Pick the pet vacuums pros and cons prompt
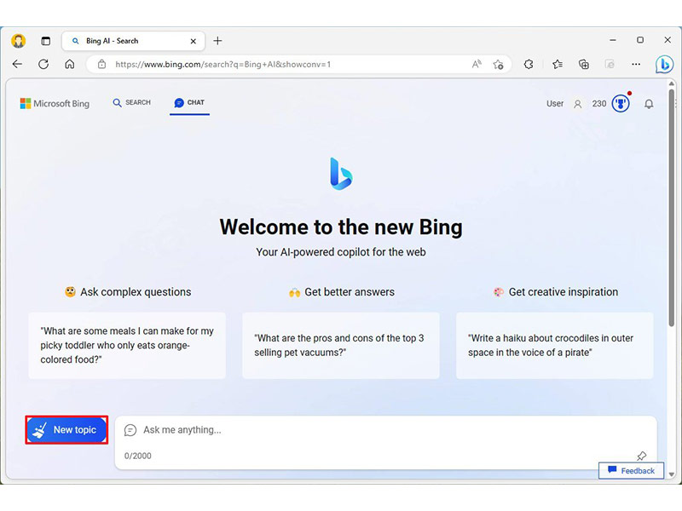Viewport: 682px width, 511px height. (340, 346)
